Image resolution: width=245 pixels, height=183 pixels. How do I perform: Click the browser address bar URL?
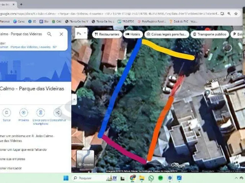109,14
